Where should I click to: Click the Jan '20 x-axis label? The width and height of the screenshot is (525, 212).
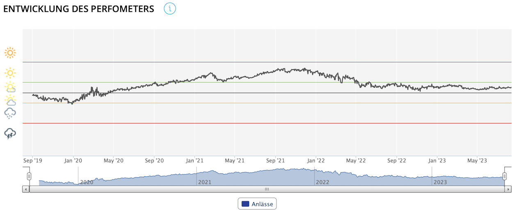[73, 160]
